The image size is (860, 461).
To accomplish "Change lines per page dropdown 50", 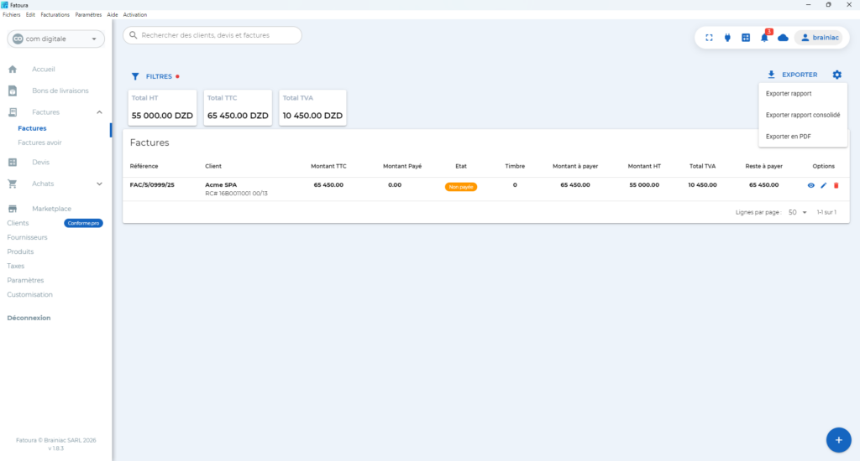I will (798, 212).
